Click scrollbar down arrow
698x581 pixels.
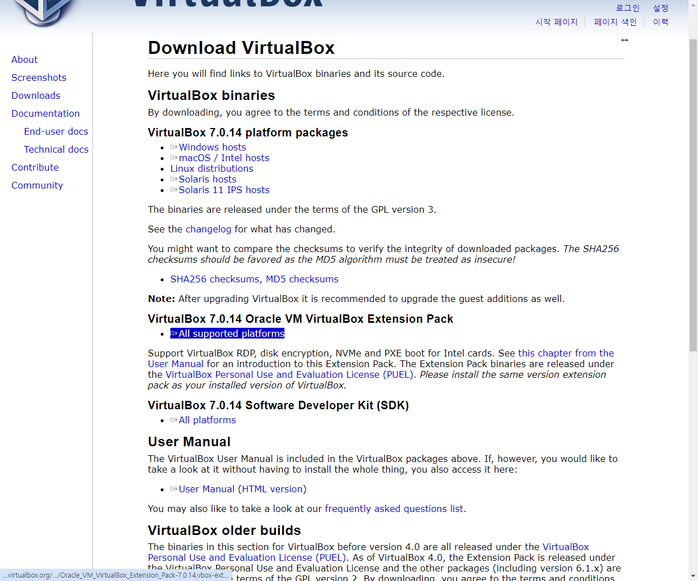693,576
